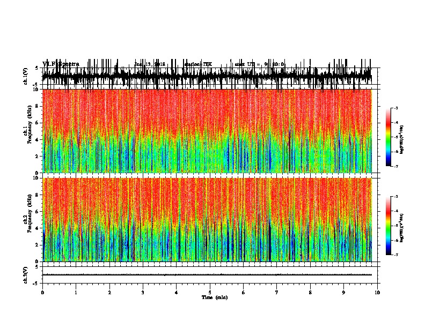Screen dimensions: 425x328
Task: Click the "-3" tick on ch.2 color bar
Action: click(395, 197)
